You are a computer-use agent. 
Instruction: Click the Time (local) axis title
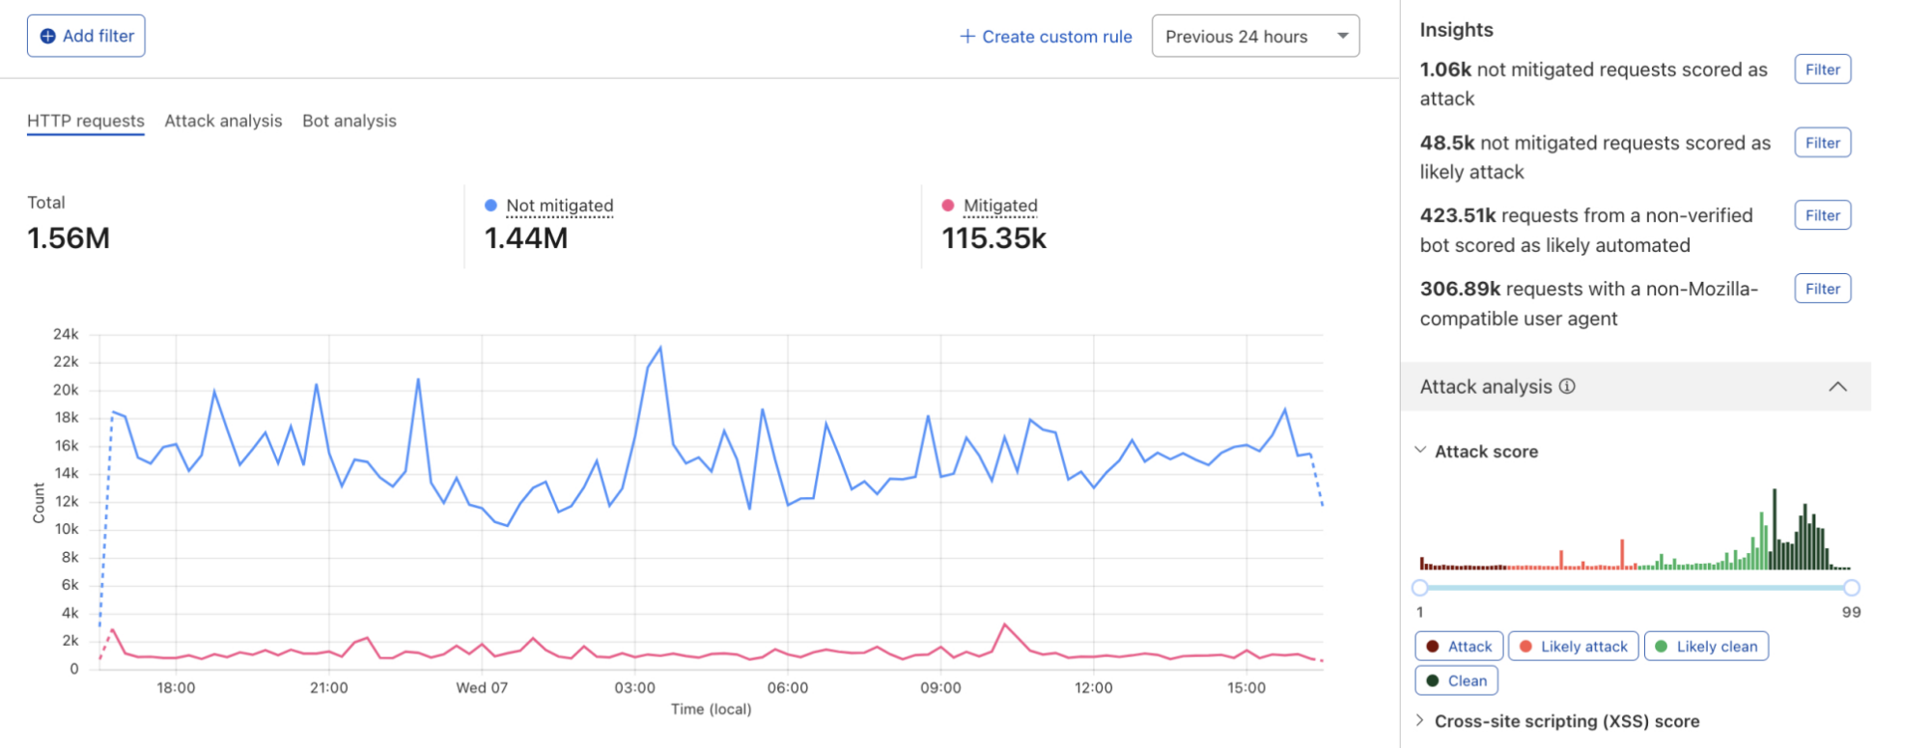coord(711,708)
